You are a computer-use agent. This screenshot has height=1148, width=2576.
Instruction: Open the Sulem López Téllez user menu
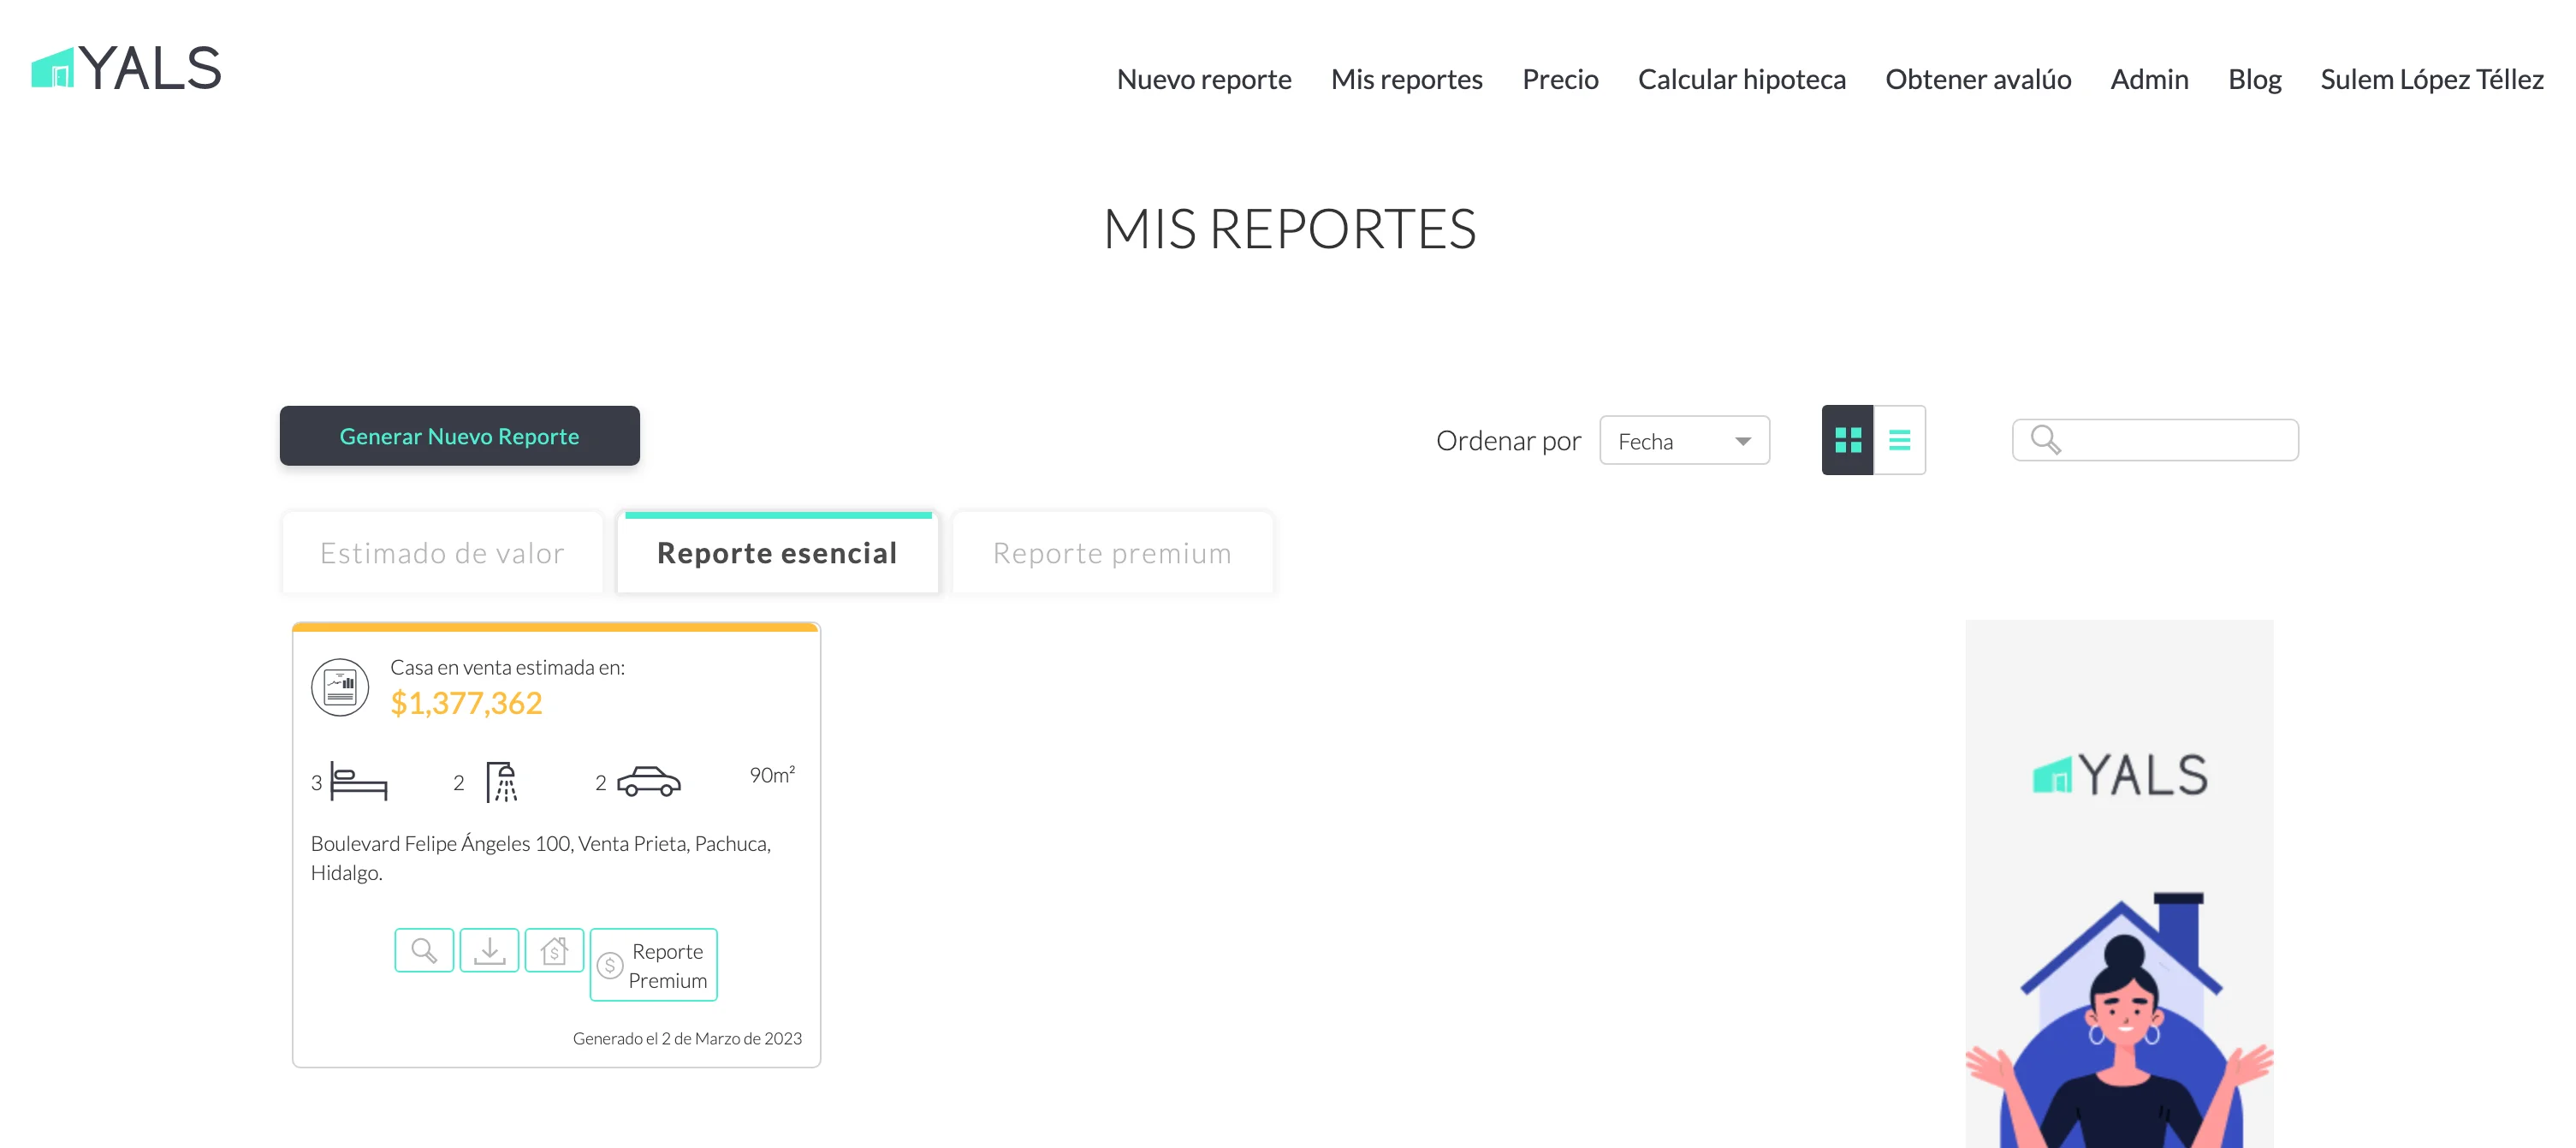pos(2431,79)
